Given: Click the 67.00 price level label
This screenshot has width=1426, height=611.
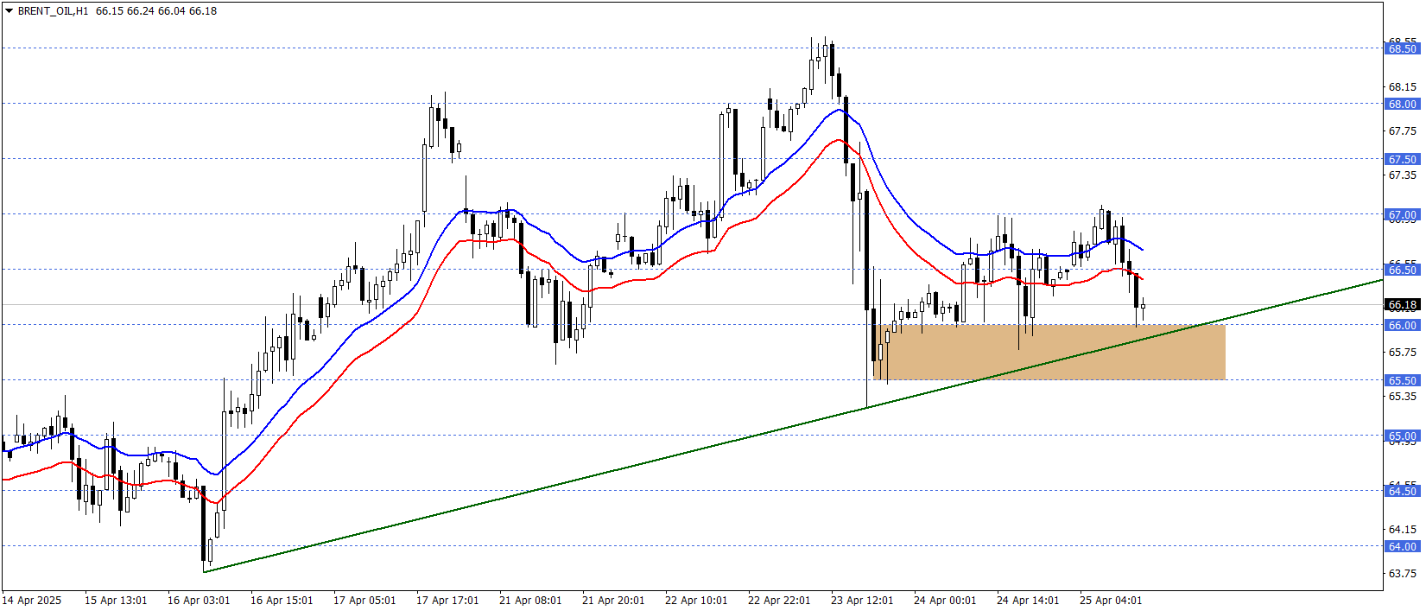Looking at the screenshot, I should coord(1402,214).
